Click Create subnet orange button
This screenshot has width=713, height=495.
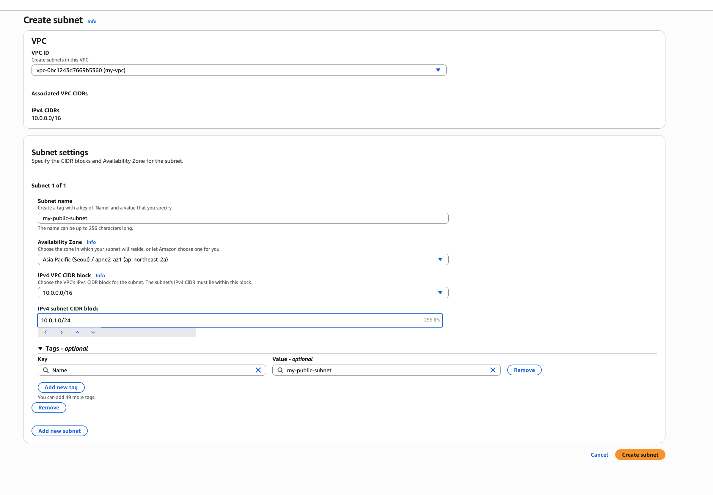[x=640, y=455]
